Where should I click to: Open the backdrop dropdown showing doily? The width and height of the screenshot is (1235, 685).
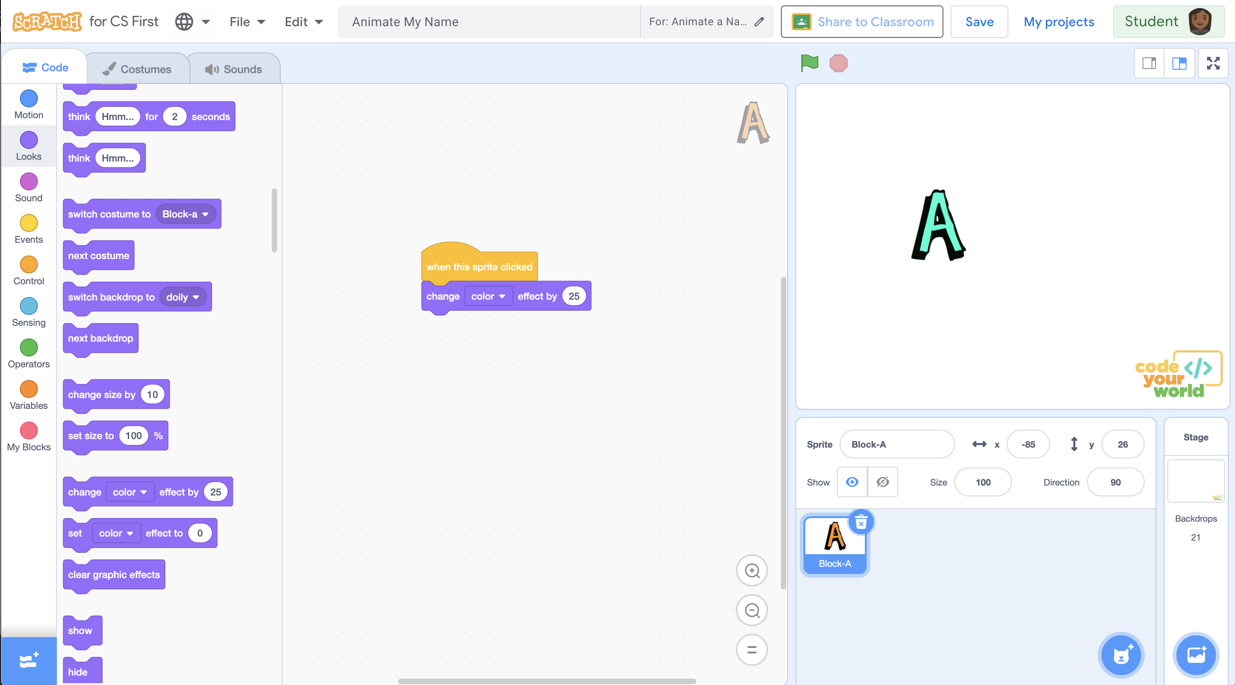(x=183, y=297)
